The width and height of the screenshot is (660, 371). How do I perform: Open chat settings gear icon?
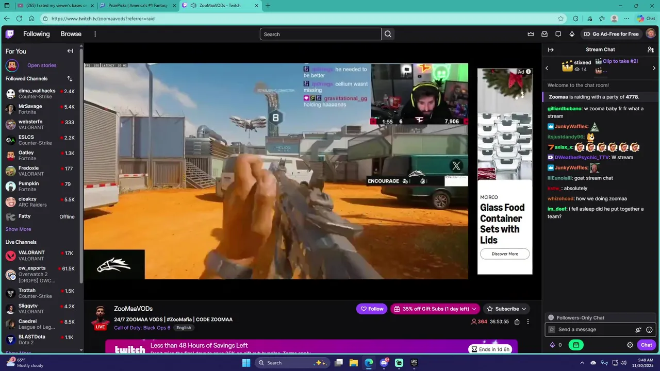click(x=630, y=345)
